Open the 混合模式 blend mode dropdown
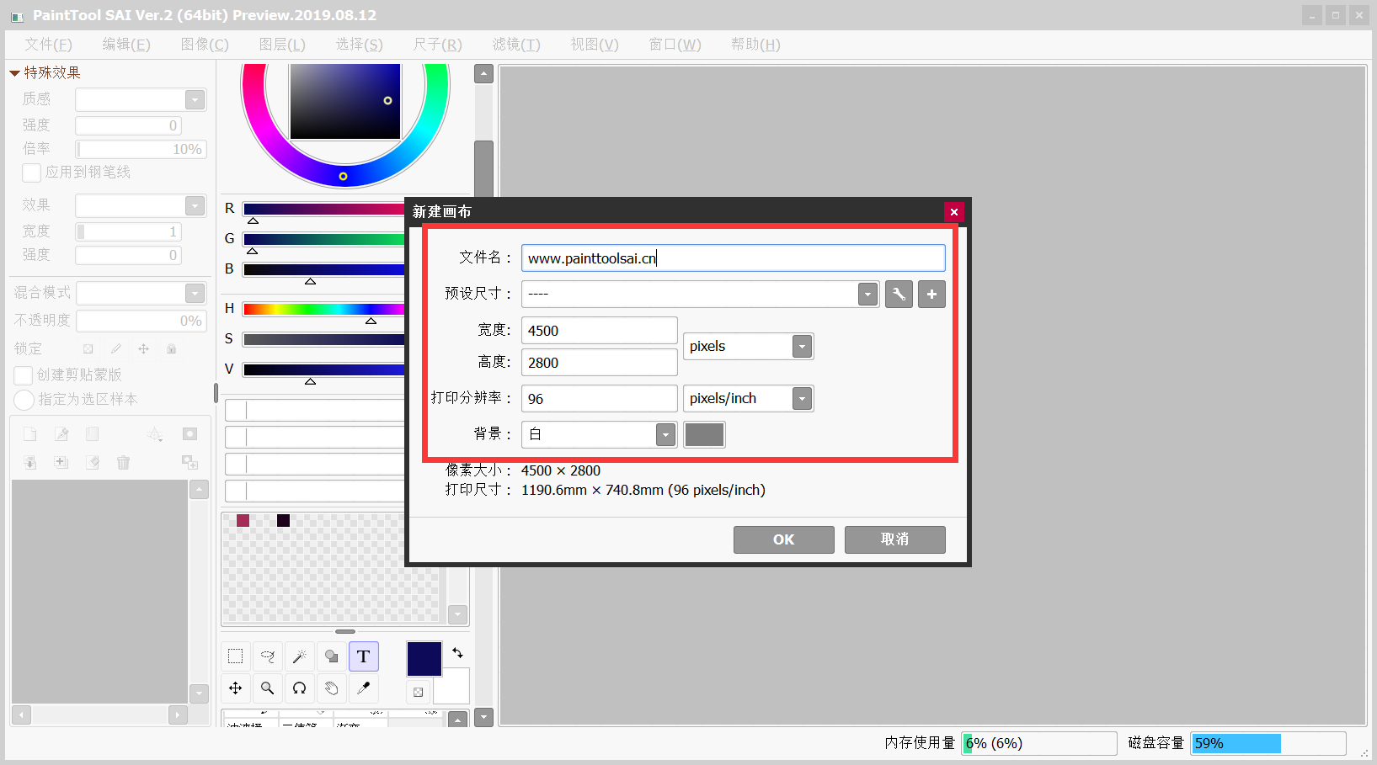Viewport: 1377px width, 765px height. click(195, 293)
